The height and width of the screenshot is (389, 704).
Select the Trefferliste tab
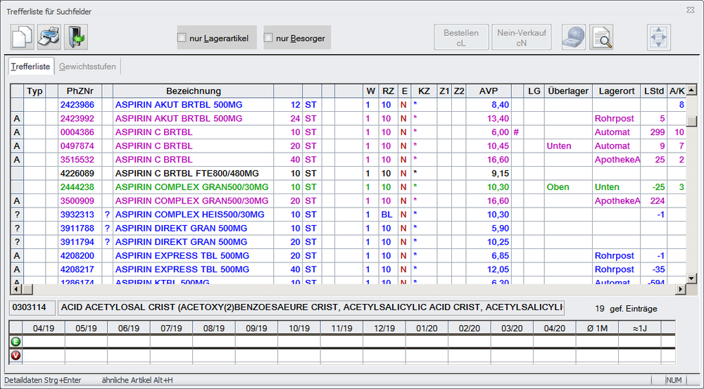tap(30, 67)
